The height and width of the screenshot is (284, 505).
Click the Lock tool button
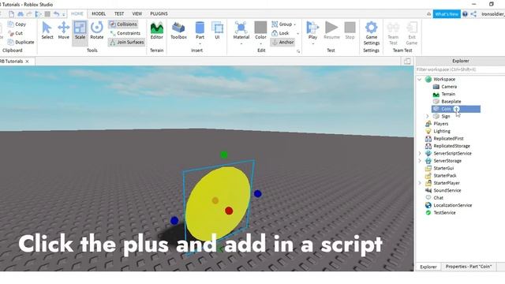point(280,33)
